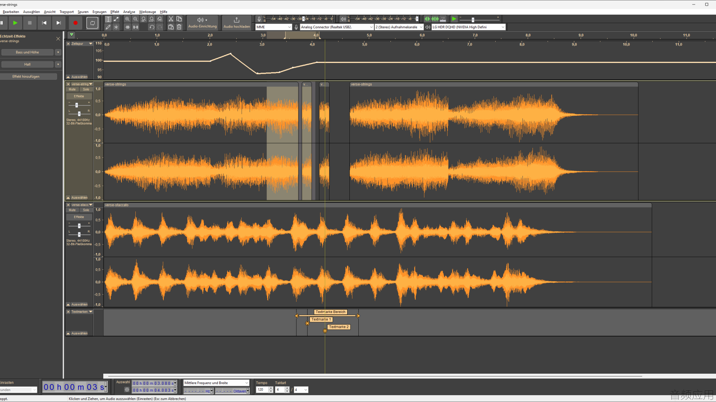The image size is (716, 402).
Task: Click the Tempo value field showing 120
Action: 262,390
